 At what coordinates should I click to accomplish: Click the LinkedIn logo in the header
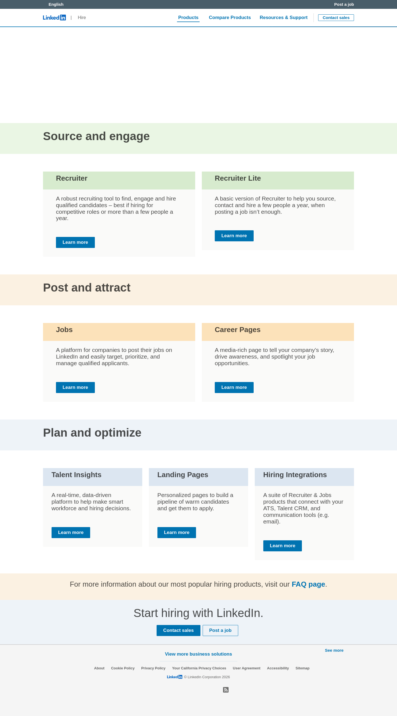(x=54, y=17)
